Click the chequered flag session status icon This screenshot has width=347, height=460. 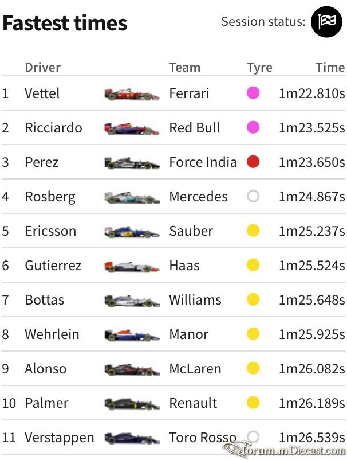pos(326,22)
